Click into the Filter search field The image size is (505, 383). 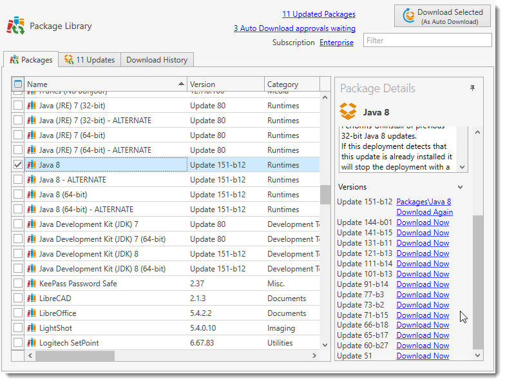(x=427, y=41)
